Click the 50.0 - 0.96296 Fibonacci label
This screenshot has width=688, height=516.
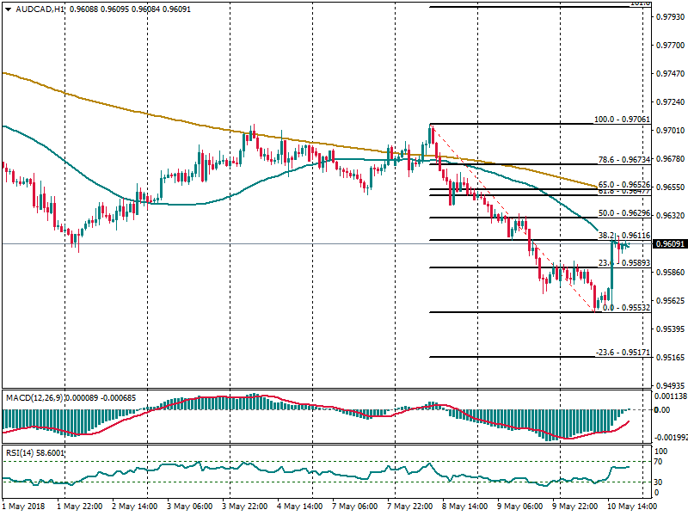coord(623,212)
